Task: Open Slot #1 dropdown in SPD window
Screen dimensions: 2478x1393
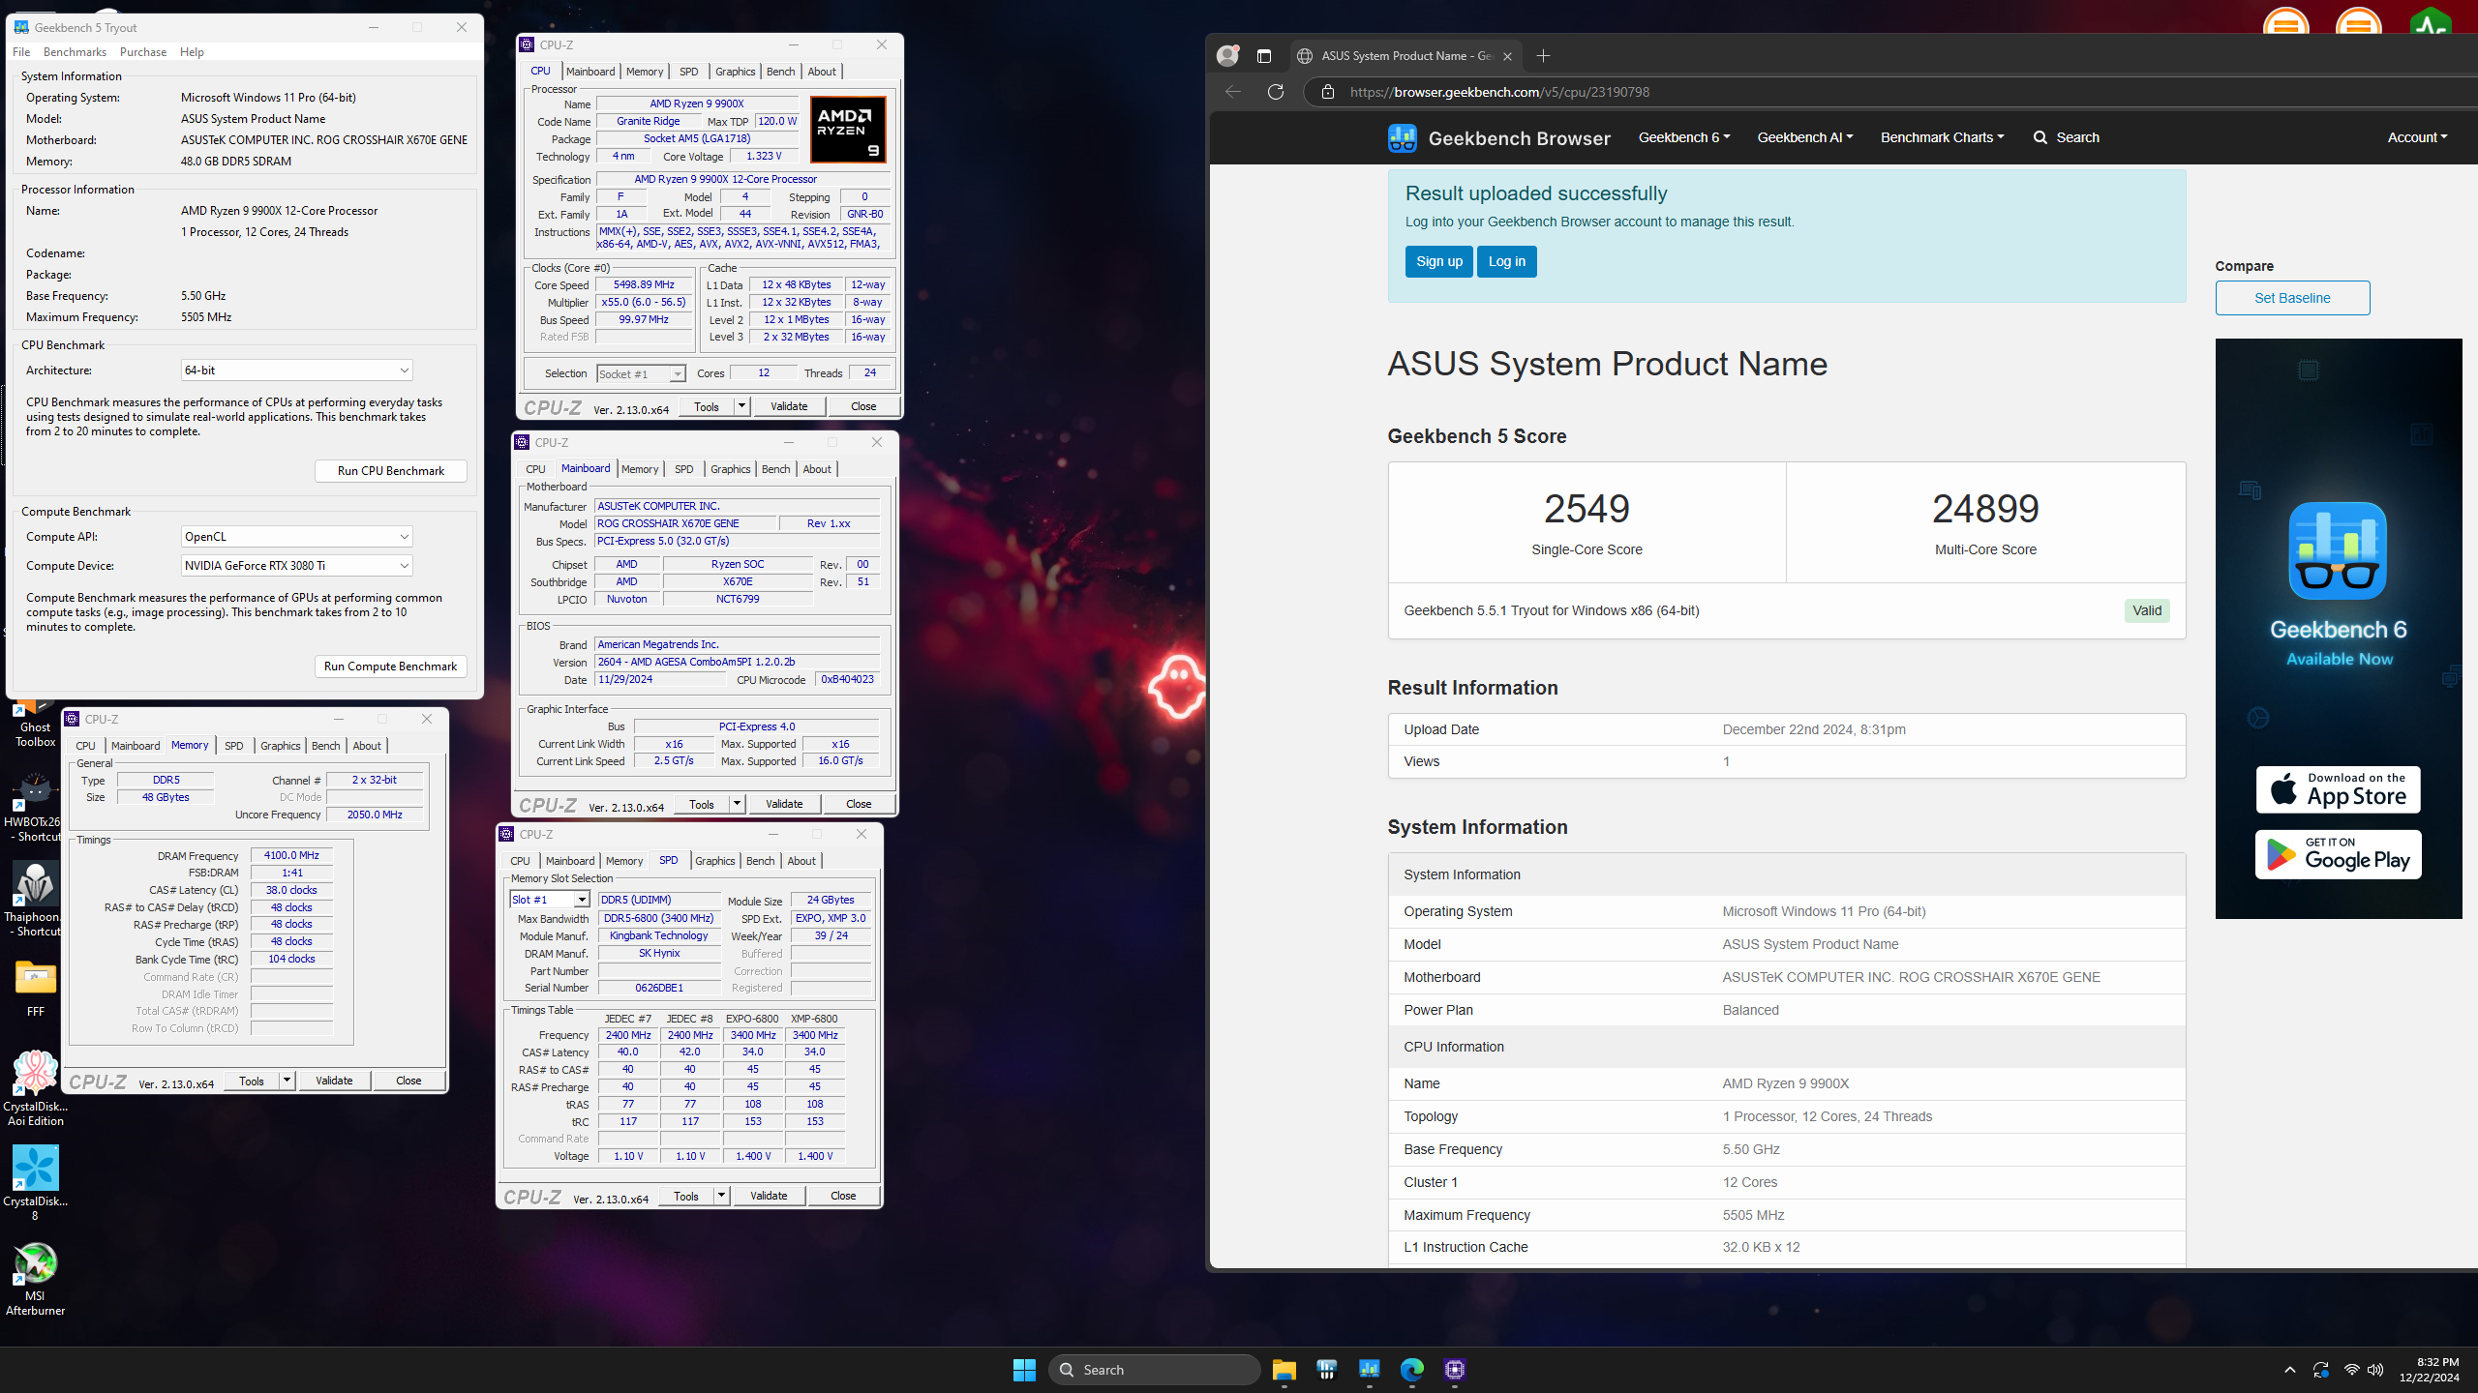Action: point(550,900)
